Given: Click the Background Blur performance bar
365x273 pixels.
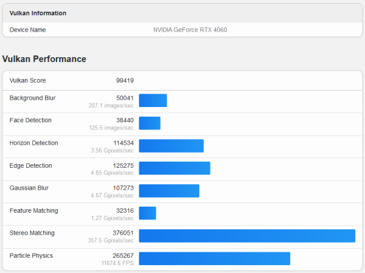Looking at the screenshot, I should pos(153,101).
